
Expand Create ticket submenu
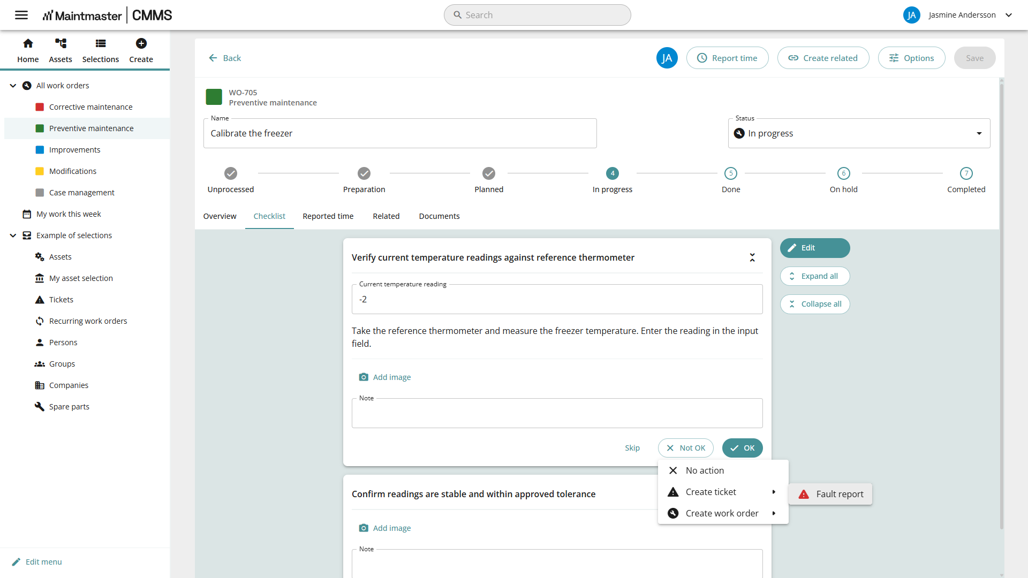(723, 492)
